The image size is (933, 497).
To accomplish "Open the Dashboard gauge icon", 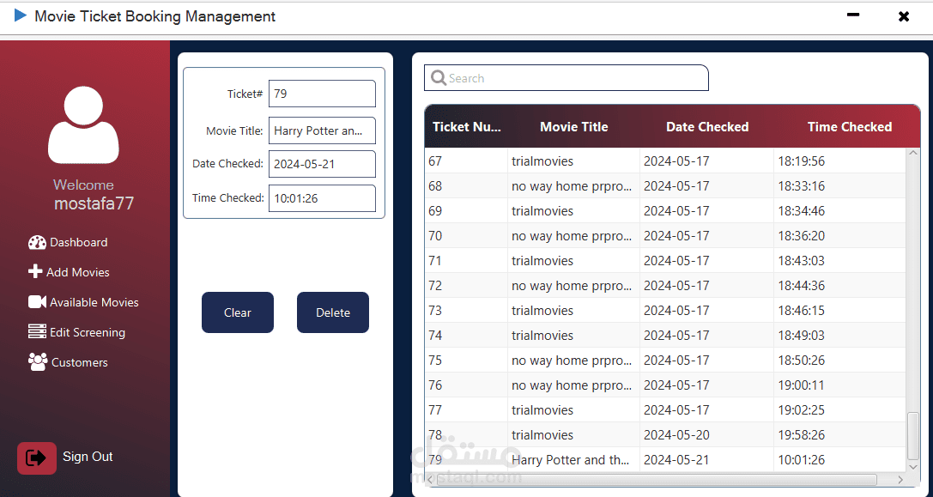I will pyautogui.click(x=37, y=242).
